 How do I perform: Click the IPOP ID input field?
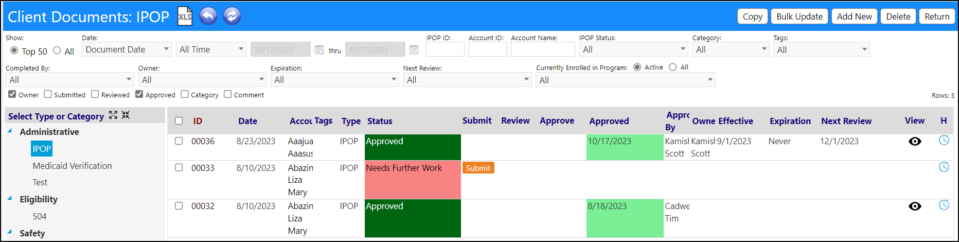pyautogui.click(x=445, y=49)
